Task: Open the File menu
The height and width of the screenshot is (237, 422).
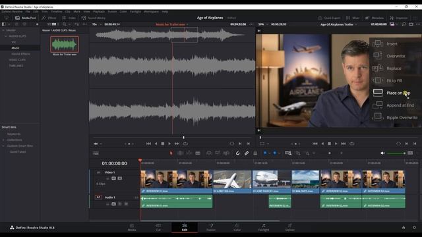Action: point(28,12)
